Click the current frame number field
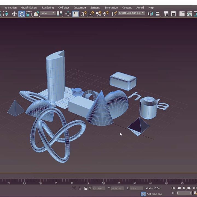The width and height of the screenshot is (197, 197). pos(183,193)
